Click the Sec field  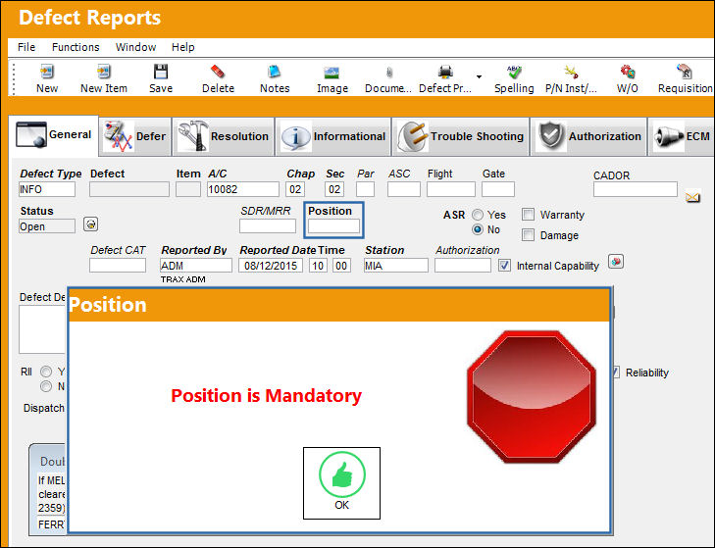pyautogui.click(x=334, y=189)
